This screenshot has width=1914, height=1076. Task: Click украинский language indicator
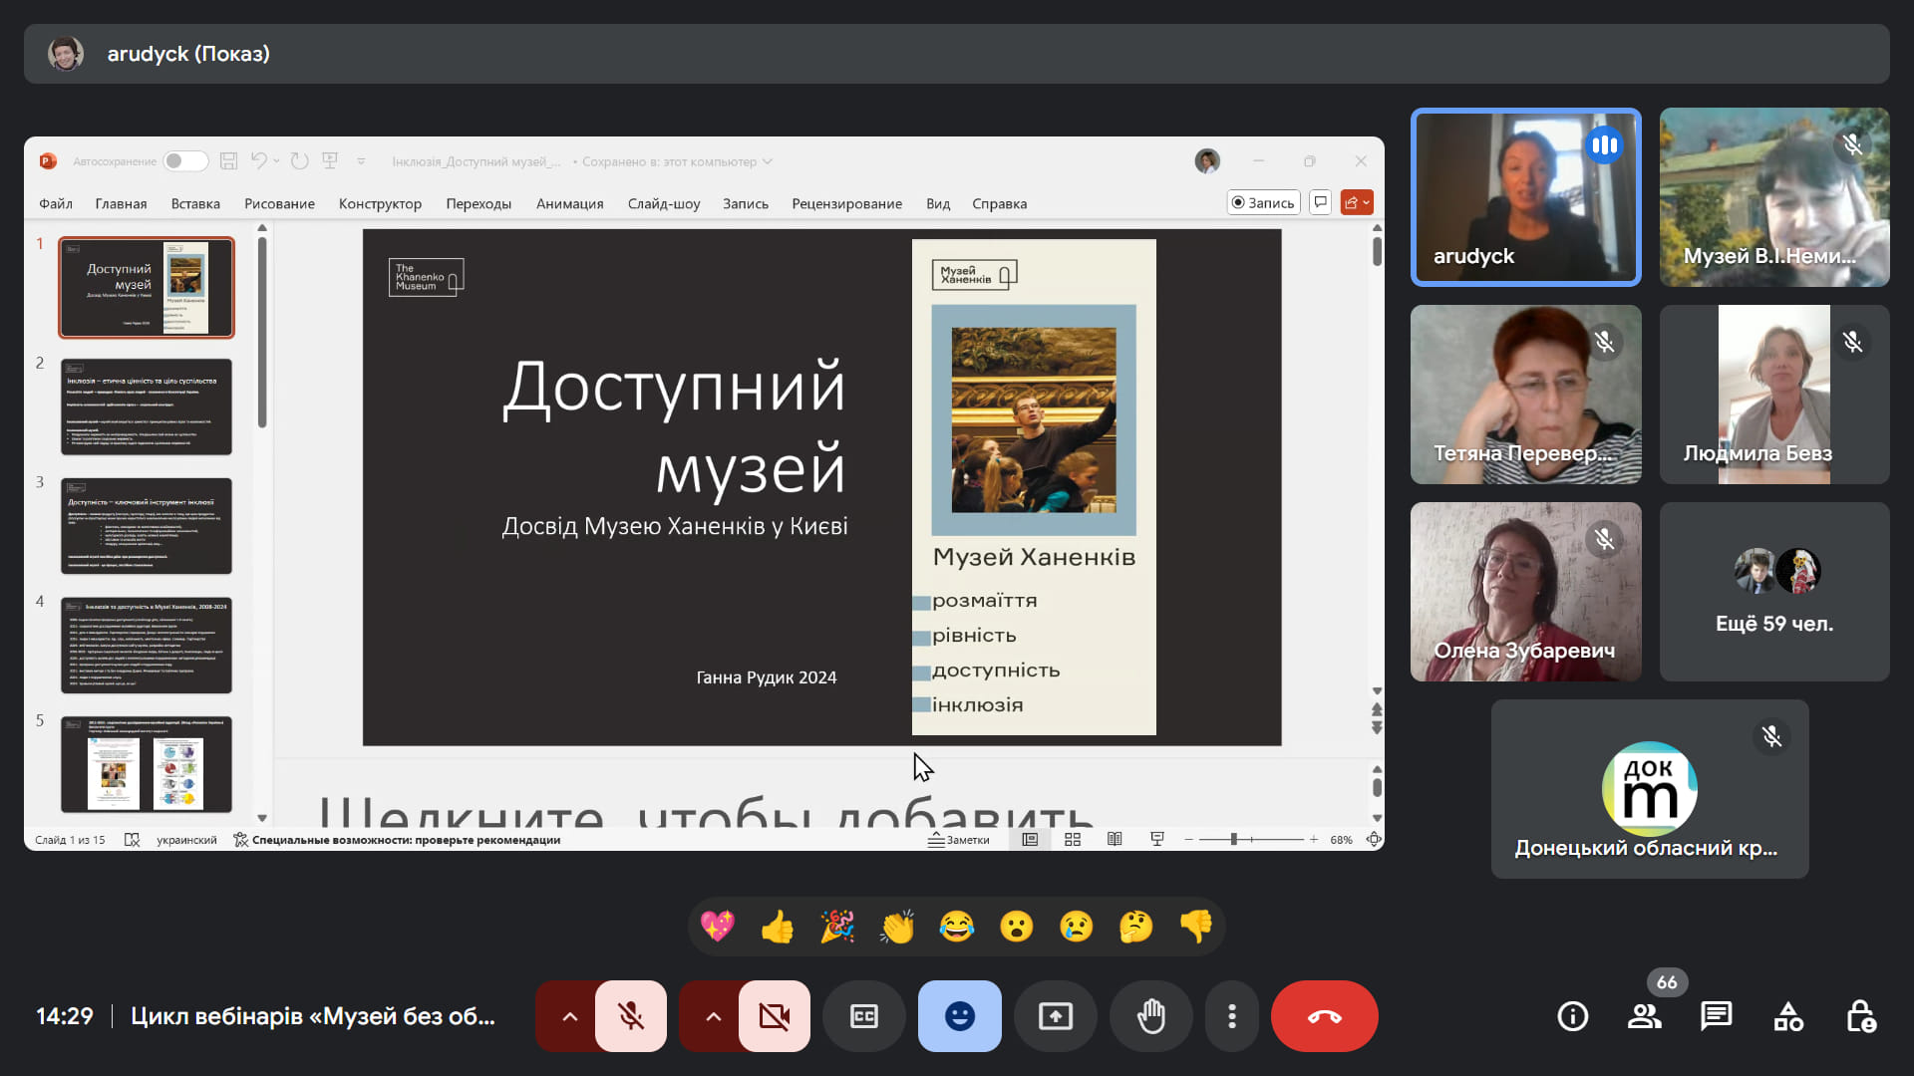(186, 840)
